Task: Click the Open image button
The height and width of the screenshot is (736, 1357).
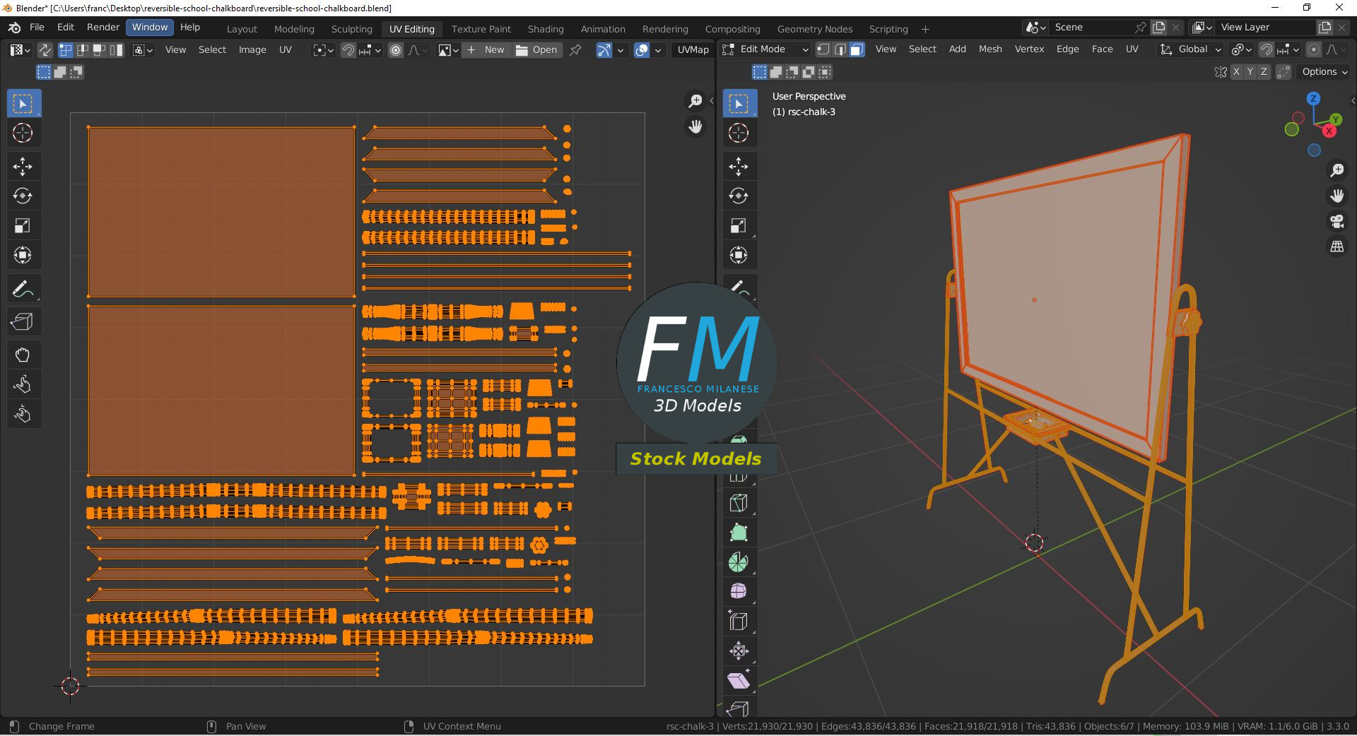Action: [536, 49]
